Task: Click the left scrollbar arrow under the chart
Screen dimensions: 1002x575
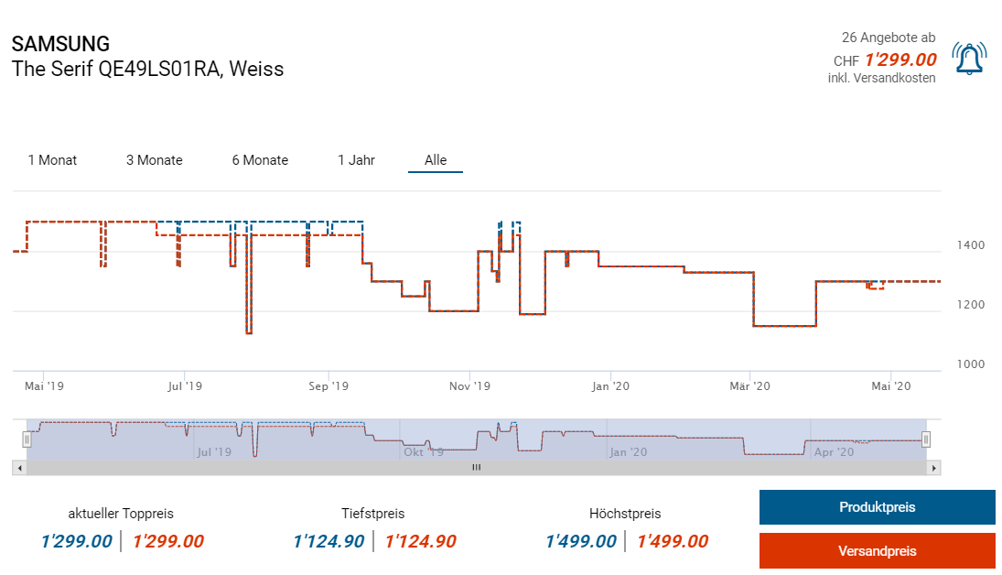Action: 18,468
